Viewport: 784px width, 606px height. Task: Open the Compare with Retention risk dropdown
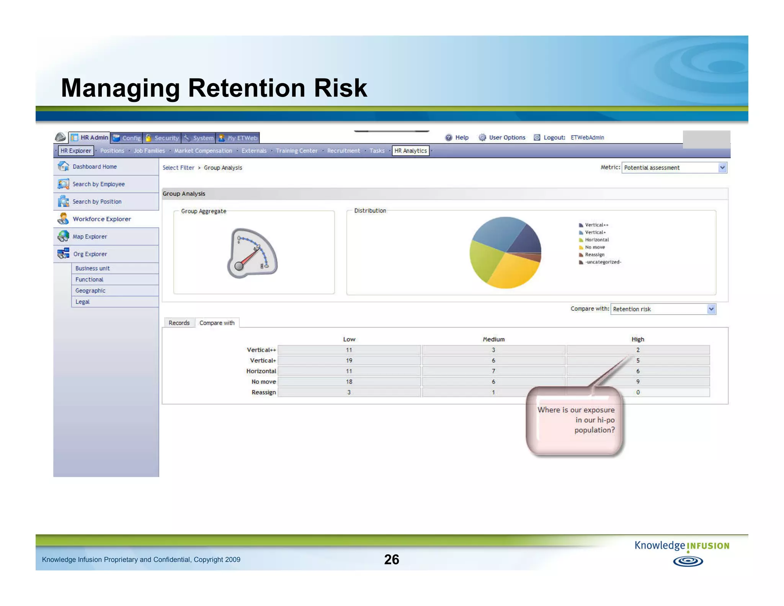coord(711,309)
